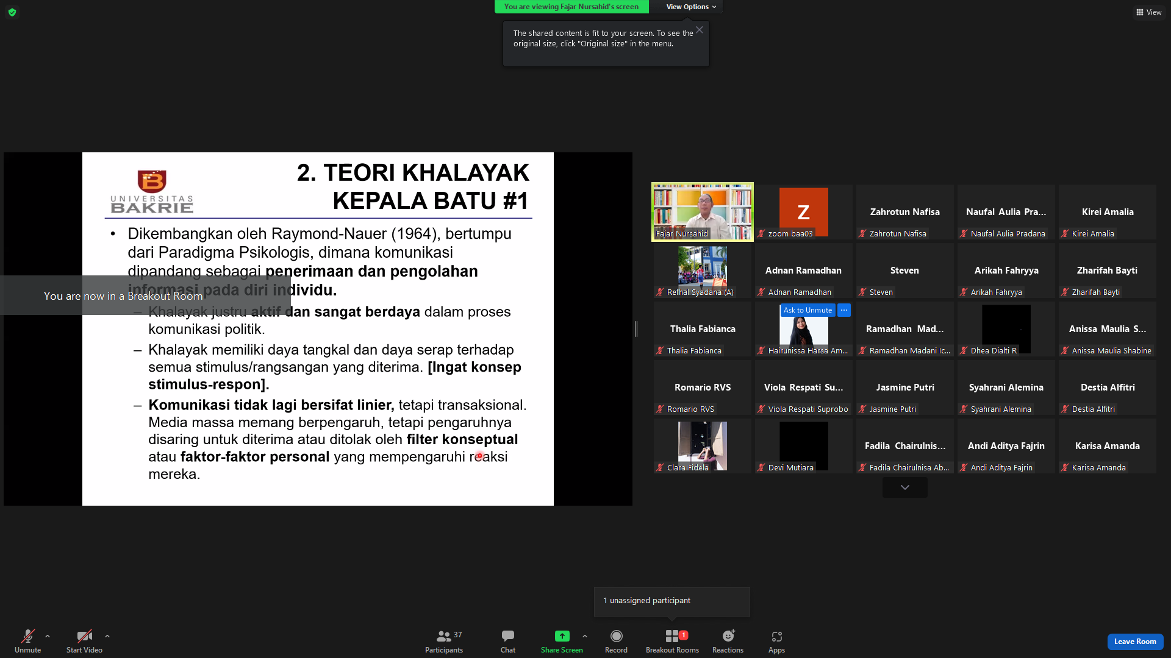
Task: Select Kirei Amalia's participant tile
Action: [1108, 212]
